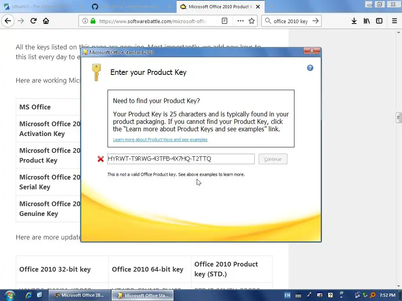Bookmark this page with the star
The width and height of the screenshot is (402, 301).
tap(252, 21)
